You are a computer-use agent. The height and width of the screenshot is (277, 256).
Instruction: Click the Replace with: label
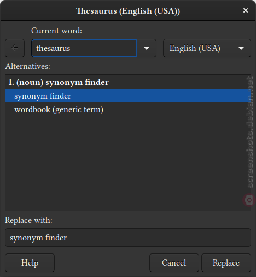28,220
